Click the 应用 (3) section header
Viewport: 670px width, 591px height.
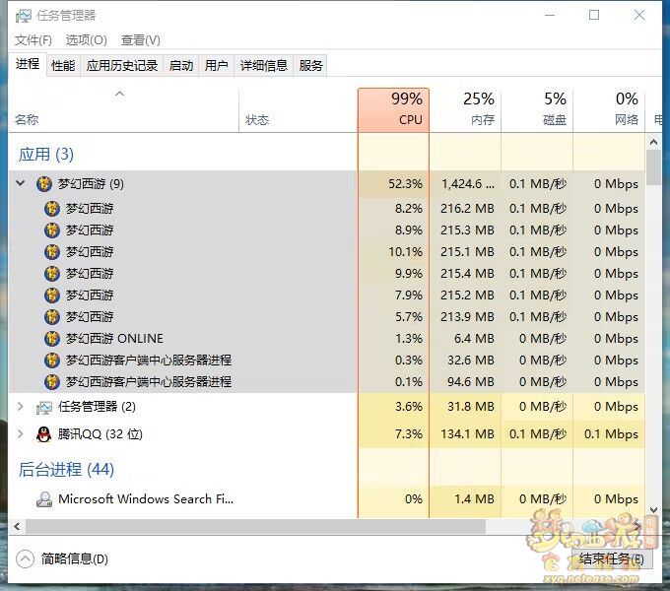[46, 155]
